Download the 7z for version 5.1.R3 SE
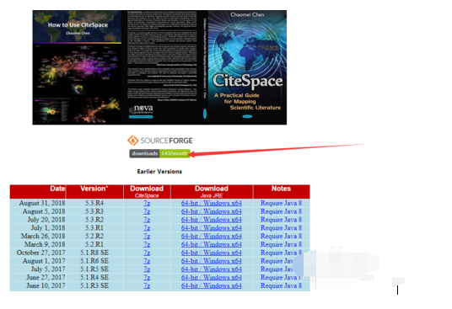 click(x=147, y=286)
